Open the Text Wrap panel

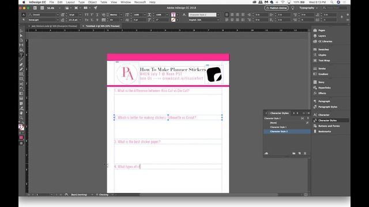(x=324, y=60)
